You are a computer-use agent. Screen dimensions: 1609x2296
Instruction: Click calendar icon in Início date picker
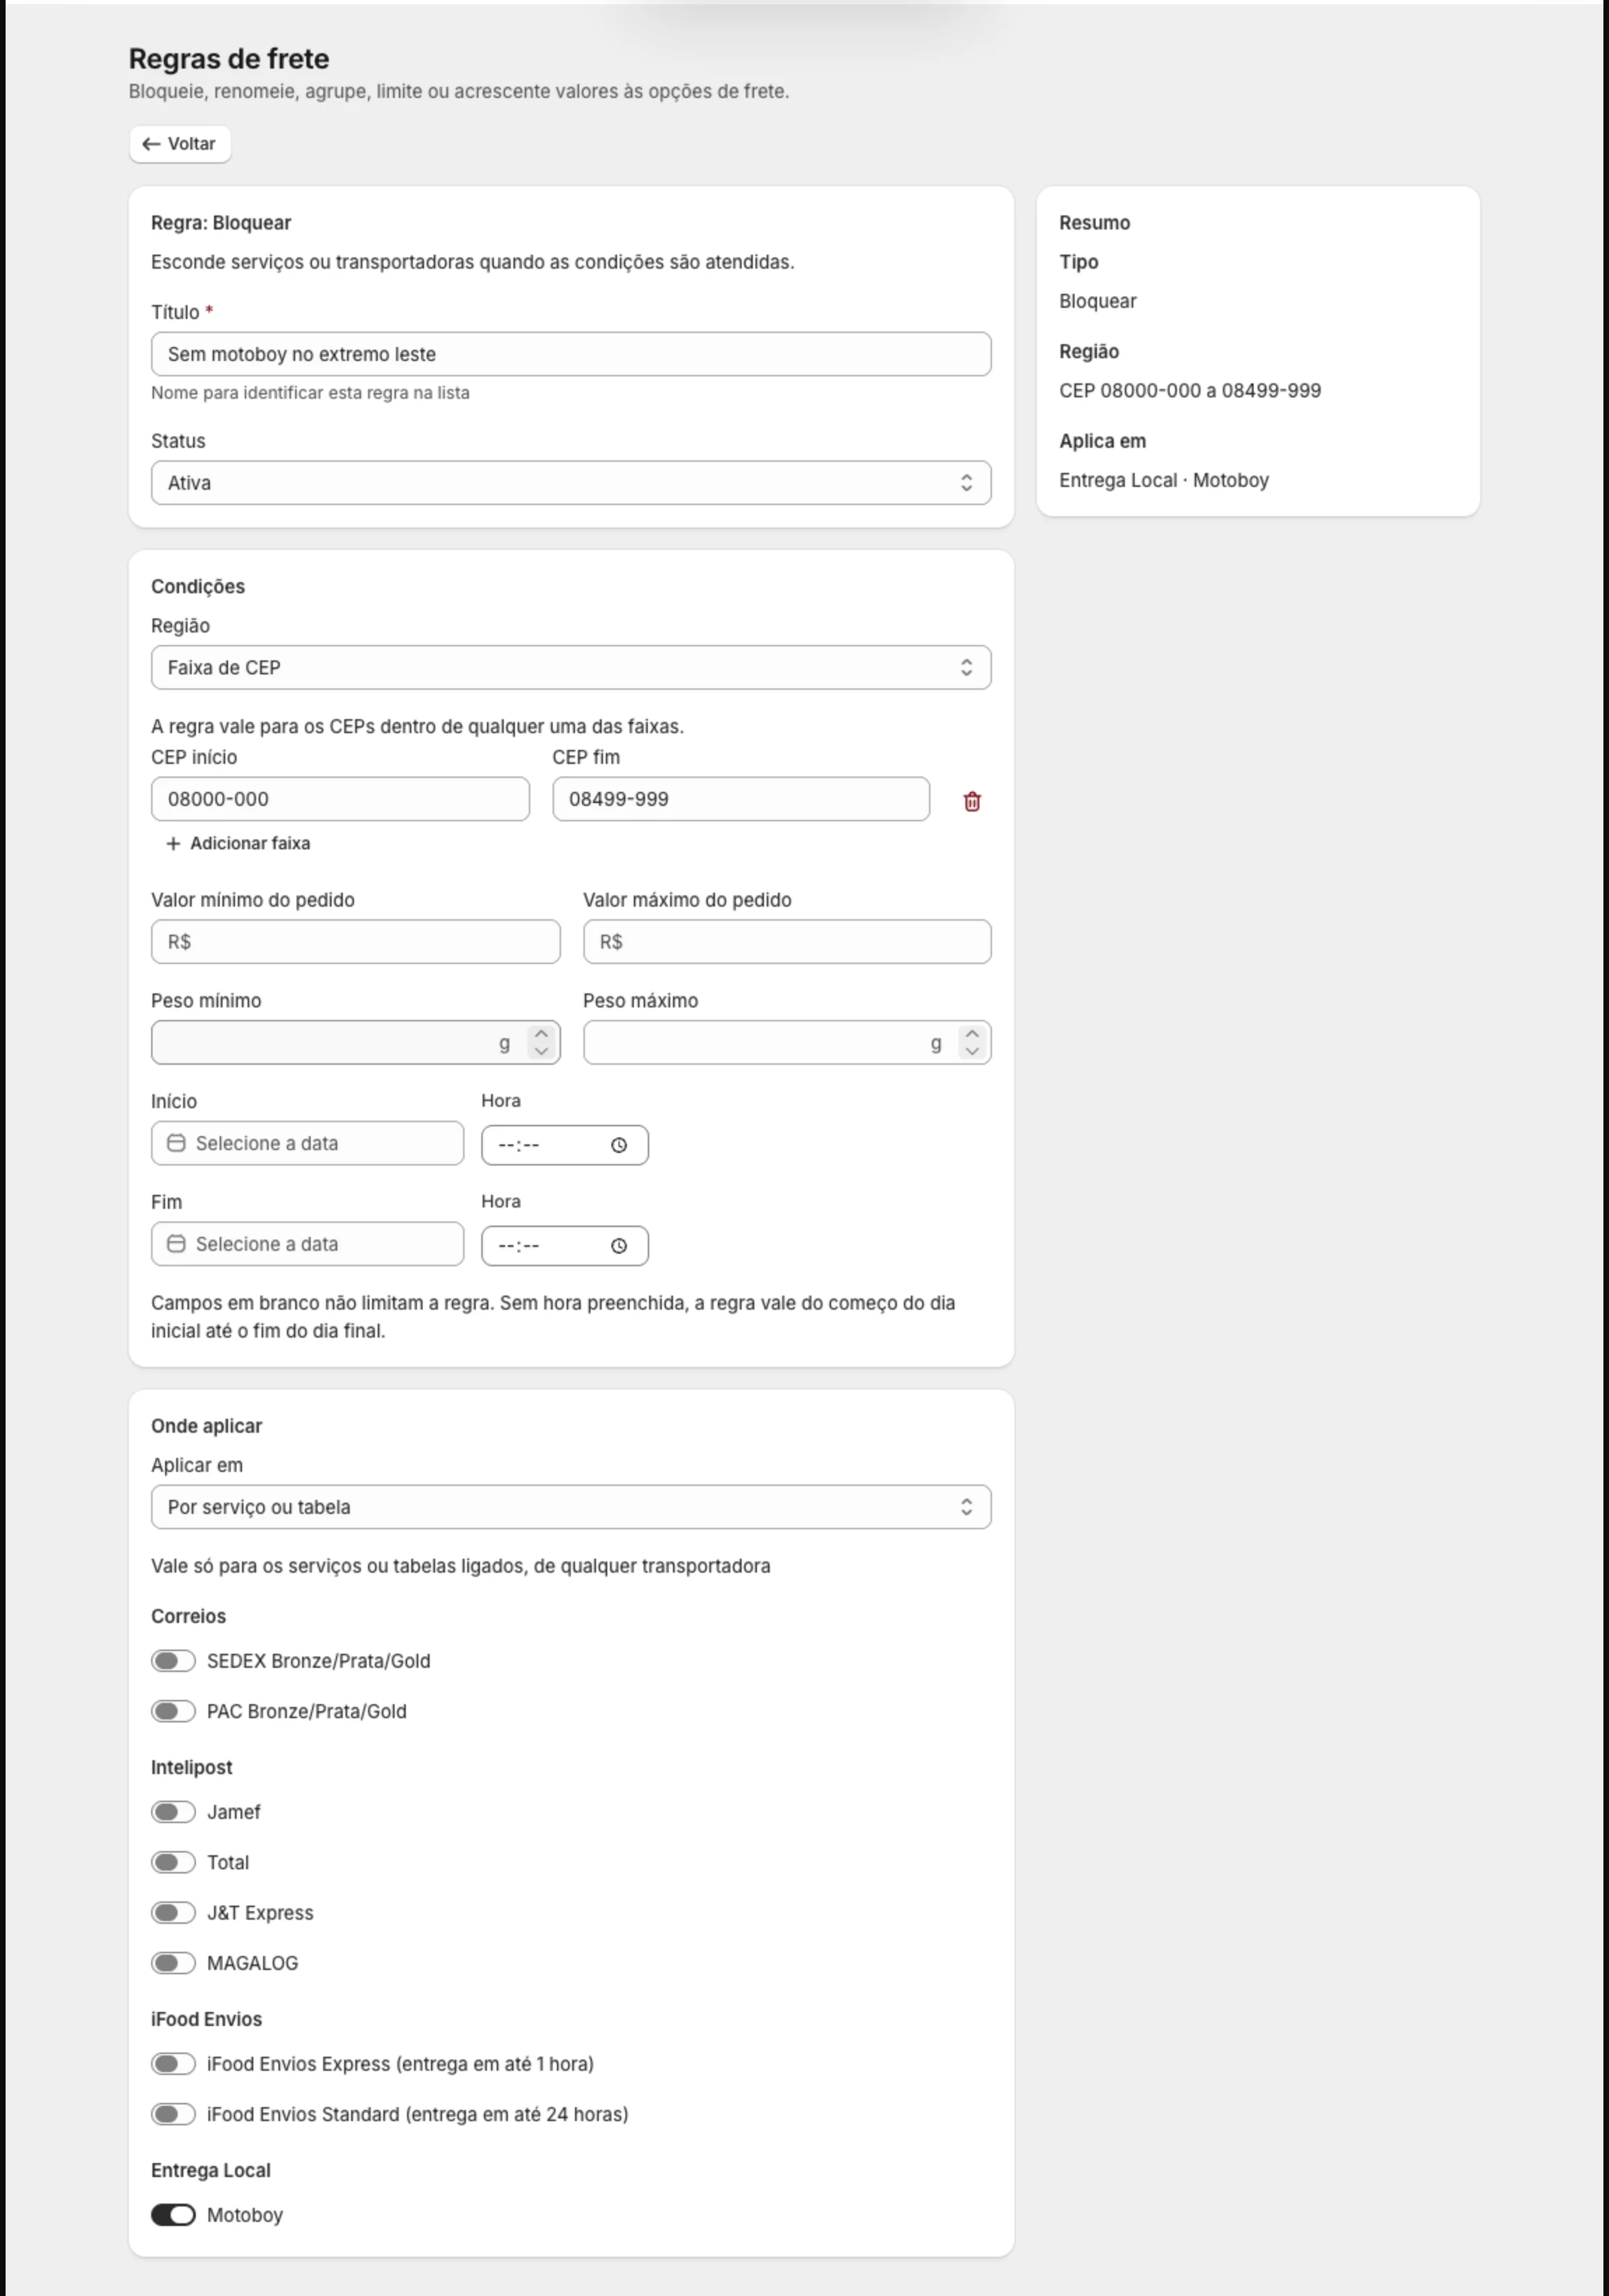click(x=176, y=1143)
